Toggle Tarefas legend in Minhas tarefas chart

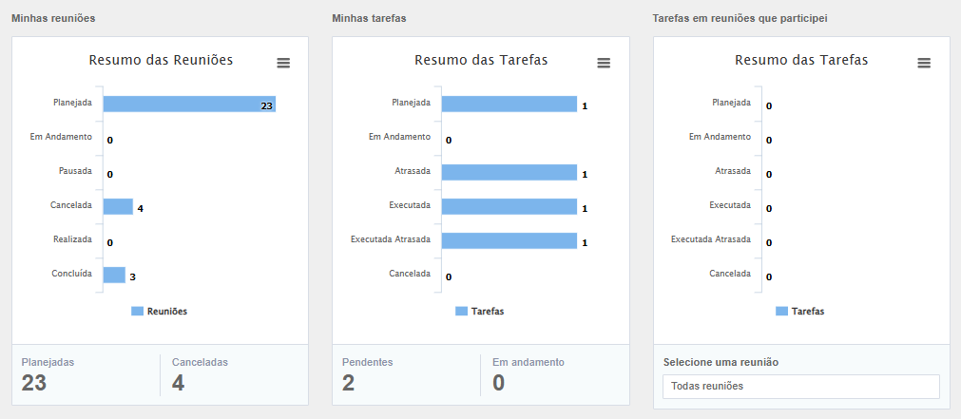480,311
